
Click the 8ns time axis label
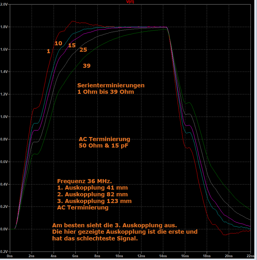pyautogui.click(x=97, y=256)
